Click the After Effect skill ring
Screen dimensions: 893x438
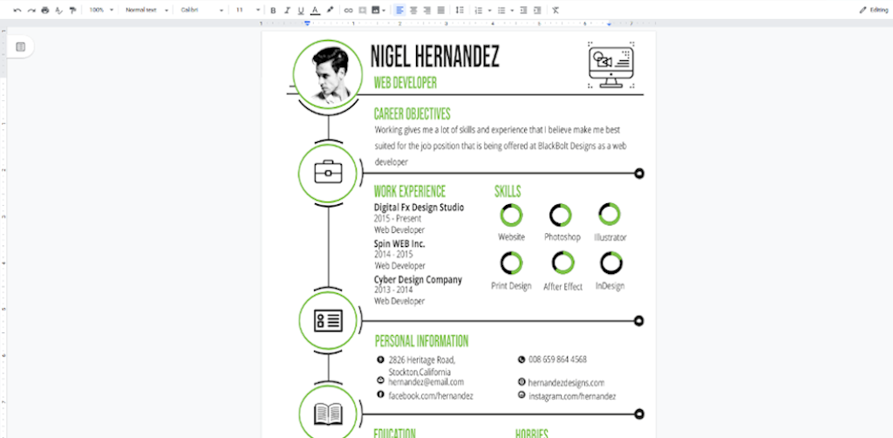(563, 263)
